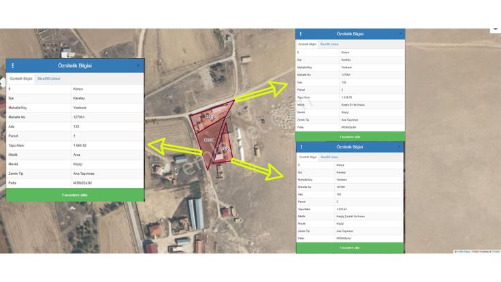
Task: Click Favorilere ekle in bottom-right panel
Action: [350, 247]
